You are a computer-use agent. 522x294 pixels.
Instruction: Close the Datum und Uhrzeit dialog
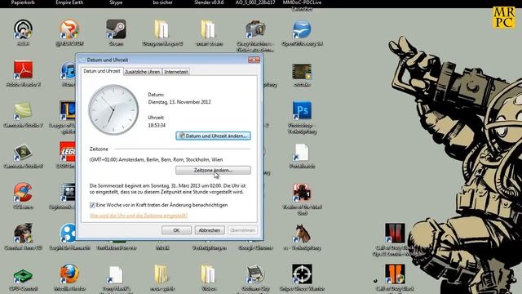pos(254,60)
